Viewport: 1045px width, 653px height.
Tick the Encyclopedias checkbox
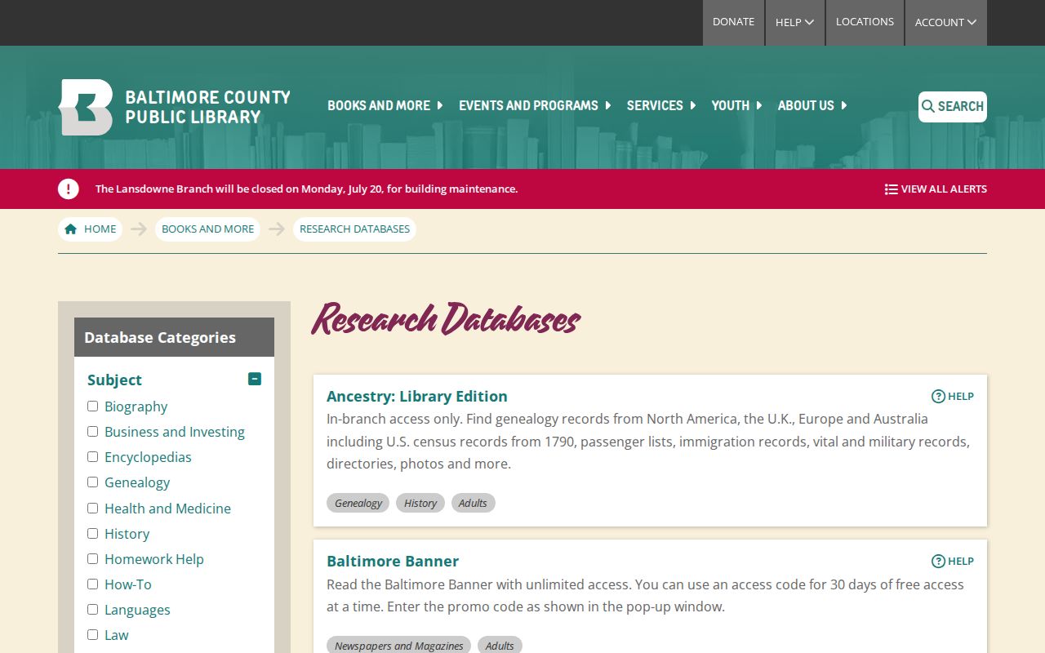click(x=92, y=456)
